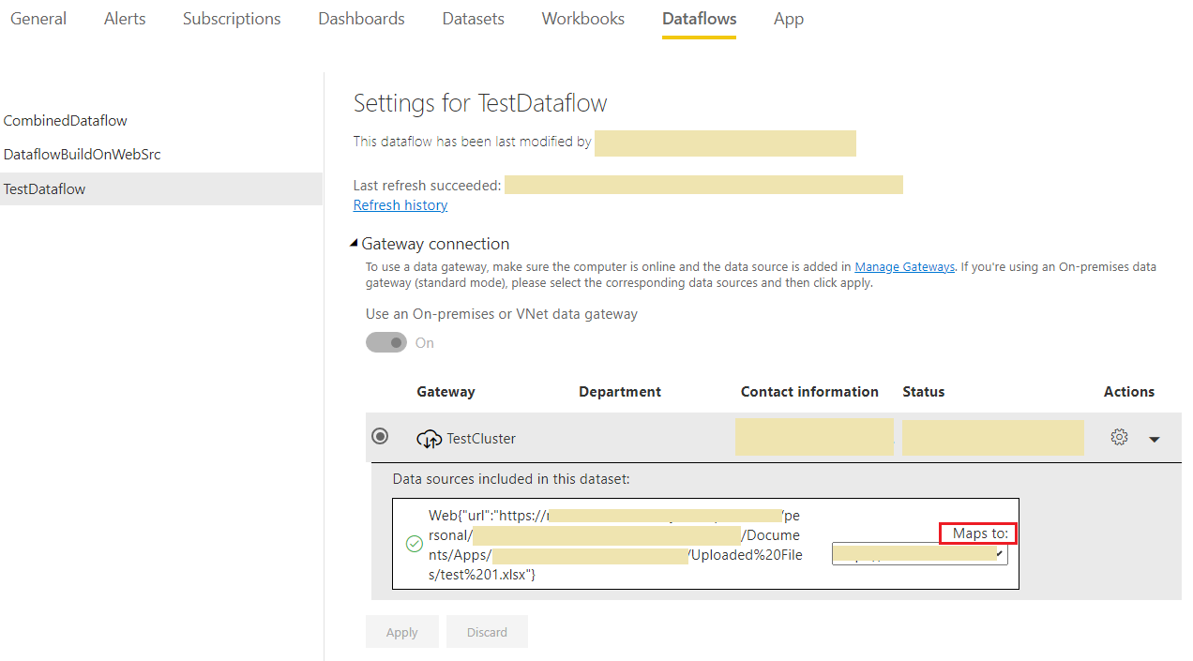Screen dimensions: 1193x661
Task: Open the Dashboards tab
Action: pyautogui.click(x=361, y=19)
